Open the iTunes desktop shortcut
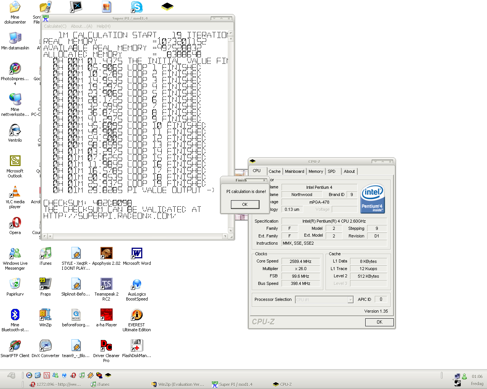Viewport: 487px width, 389px height. point(45,256)
